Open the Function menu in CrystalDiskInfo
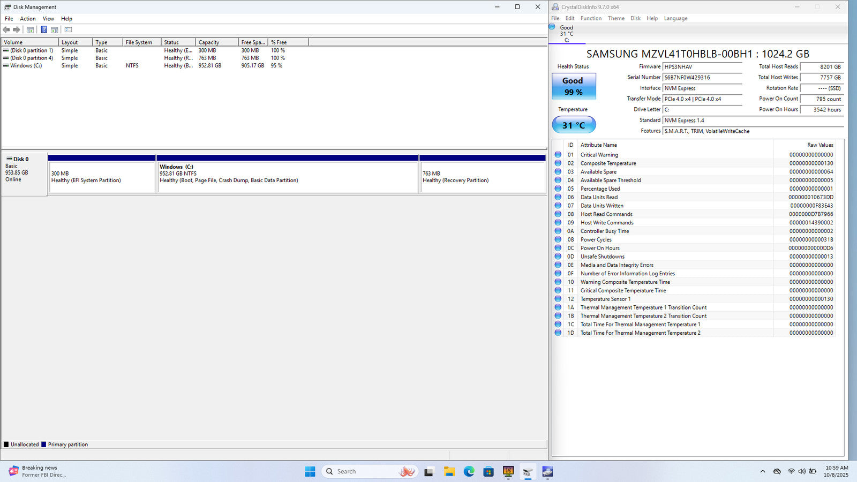 point(591,18)
